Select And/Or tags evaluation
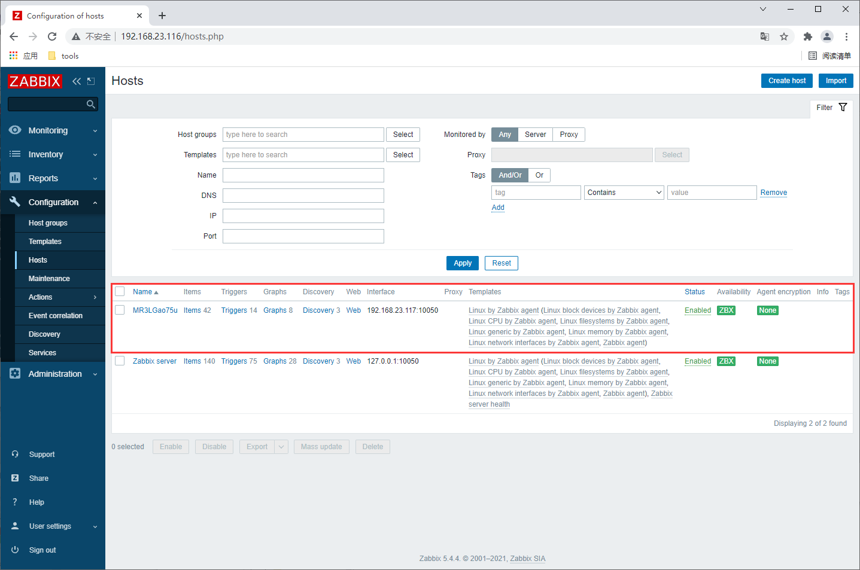Screen dimensions: 860x570 pyautogui.click(x=510, y=175)
